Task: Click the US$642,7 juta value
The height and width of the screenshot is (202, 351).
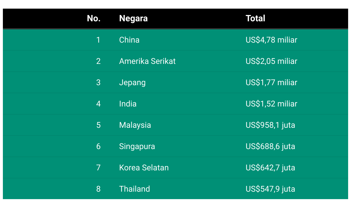Action: (x=270, y=167)
